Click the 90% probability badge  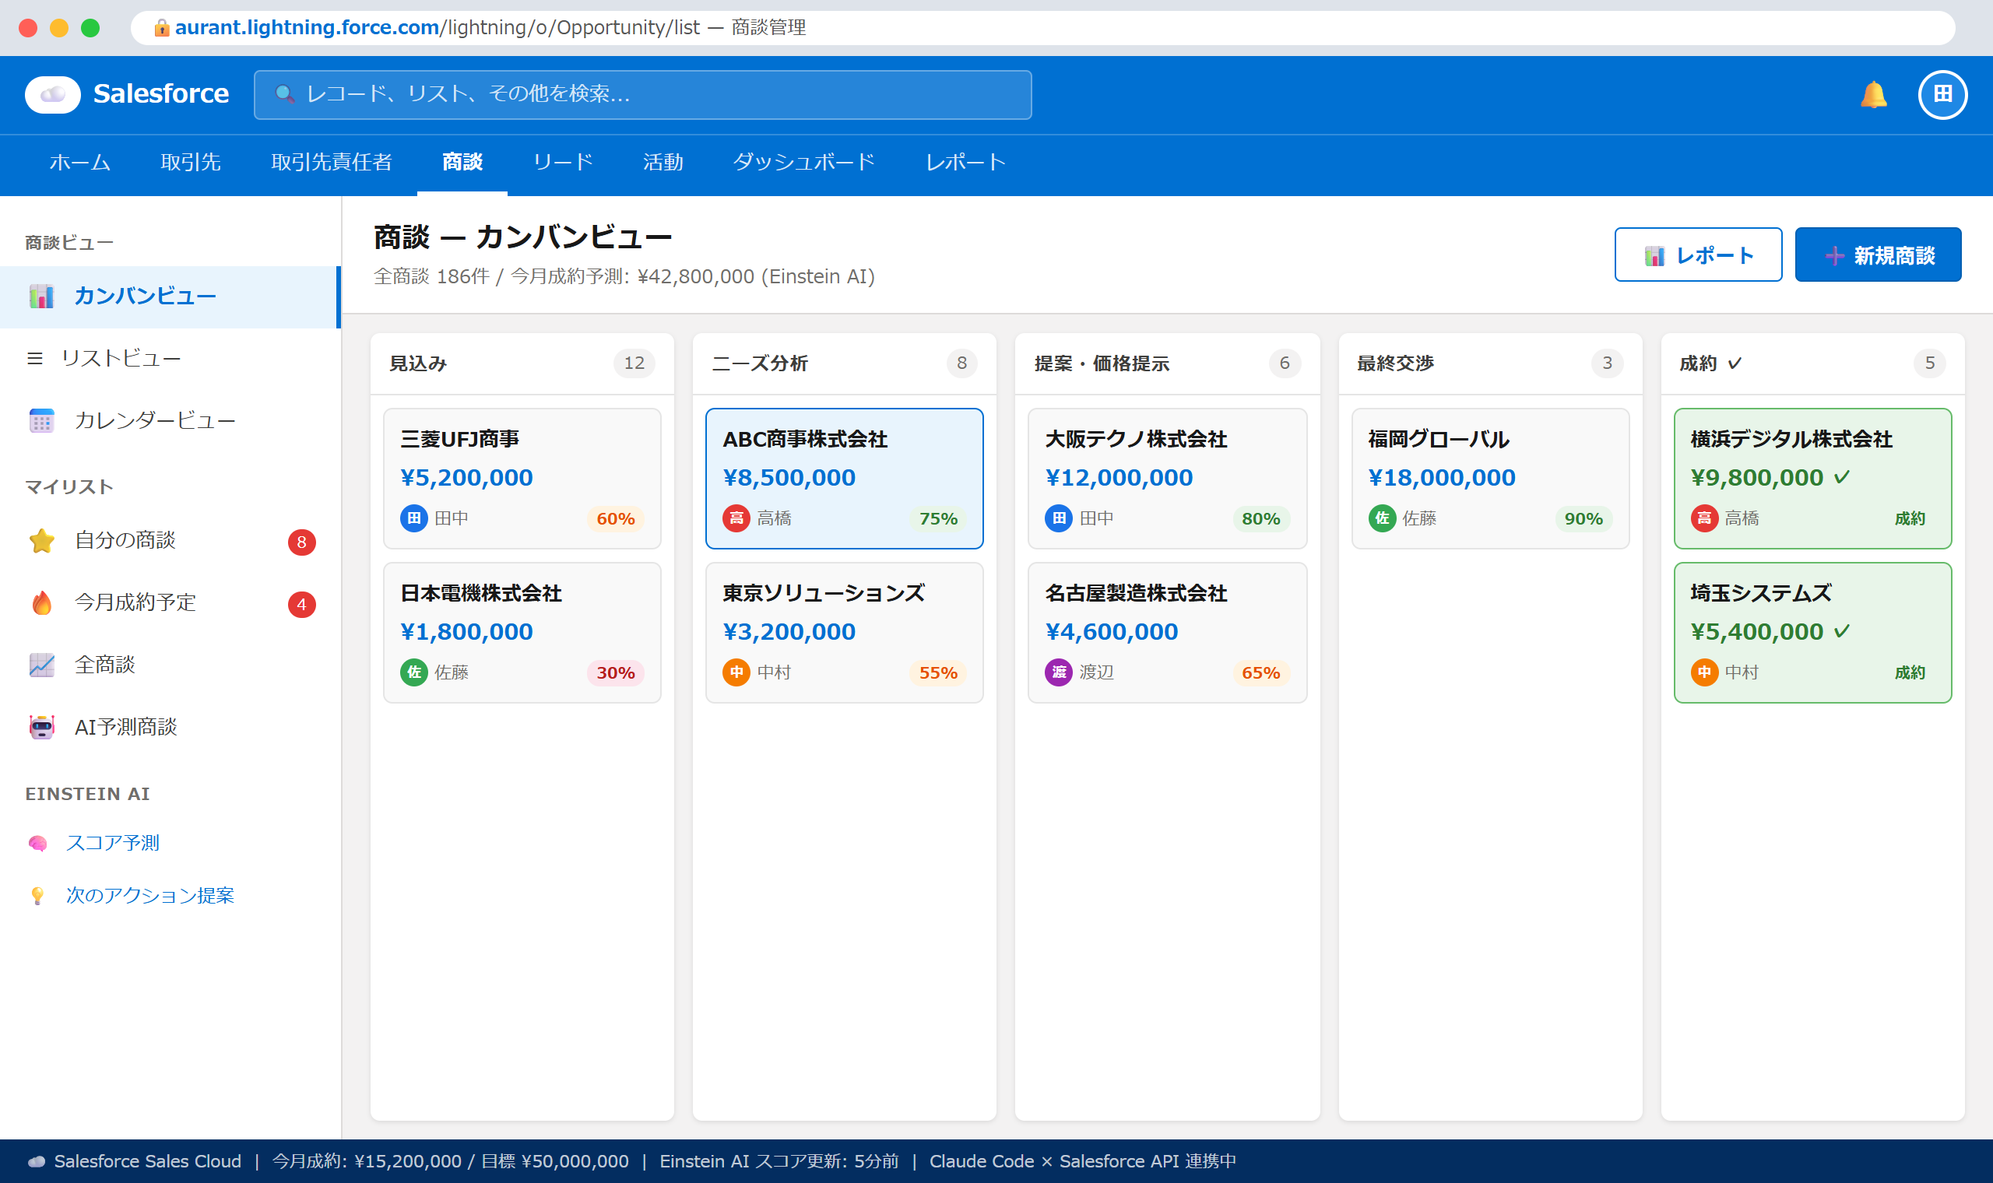[1584, 519]
